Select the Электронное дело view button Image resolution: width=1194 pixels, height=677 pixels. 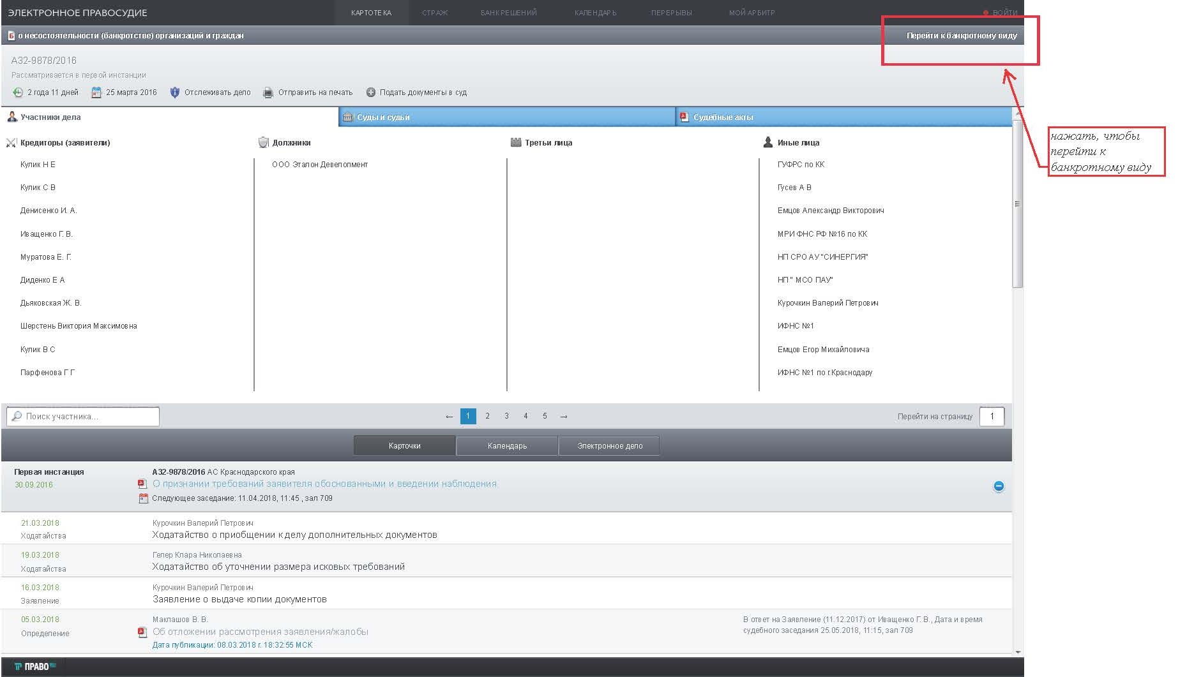point(609,446)
